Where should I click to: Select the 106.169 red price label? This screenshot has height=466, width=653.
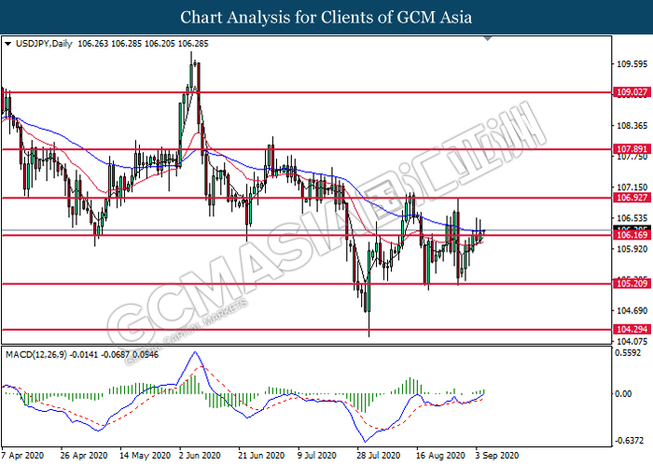coord(632,236)
